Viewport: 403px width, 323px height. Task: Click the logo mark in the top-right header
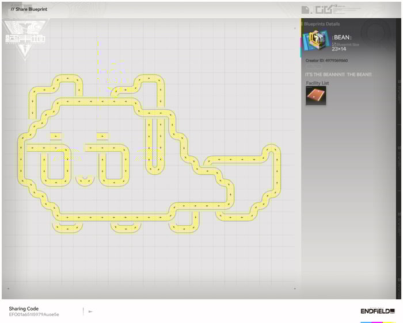(x=316, y=10)
